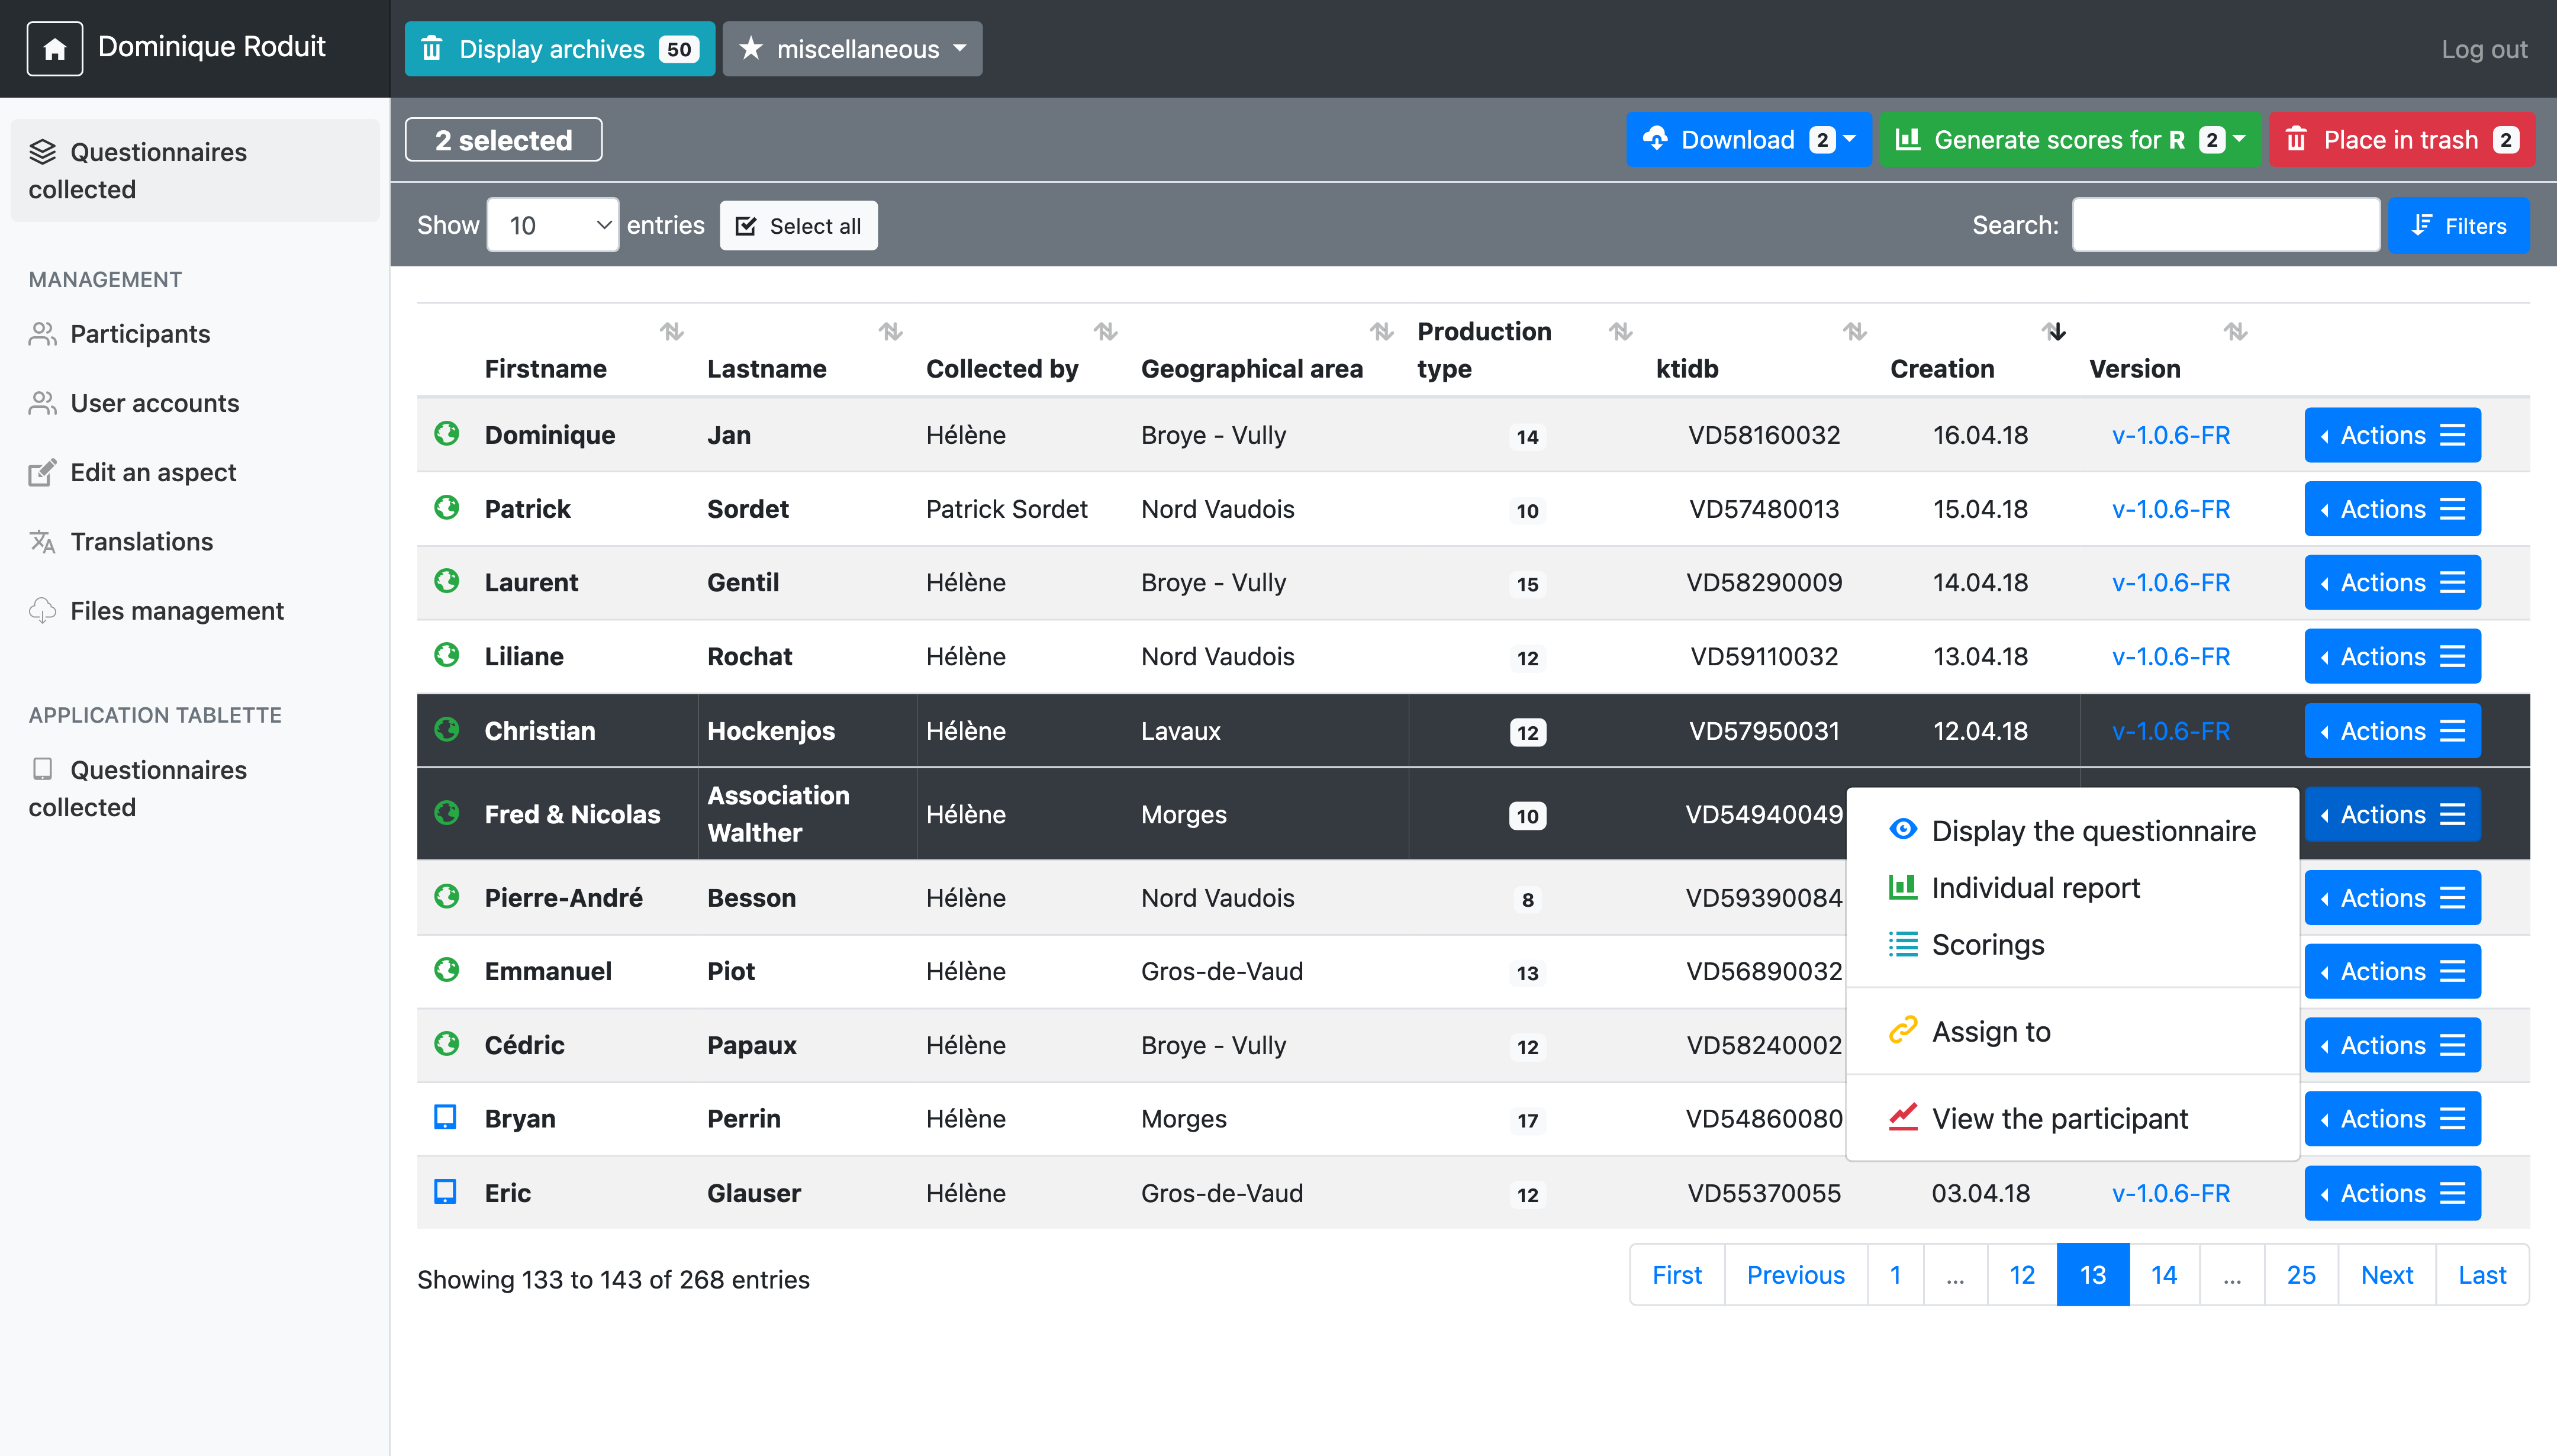Select Assign to in the context menu
The image size is (2557, 1456).
[1990, 1031]
